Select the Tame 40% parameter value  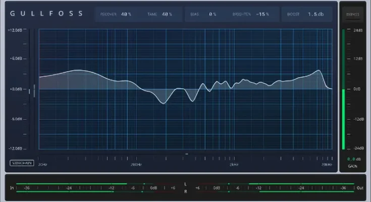click(167, 14)
